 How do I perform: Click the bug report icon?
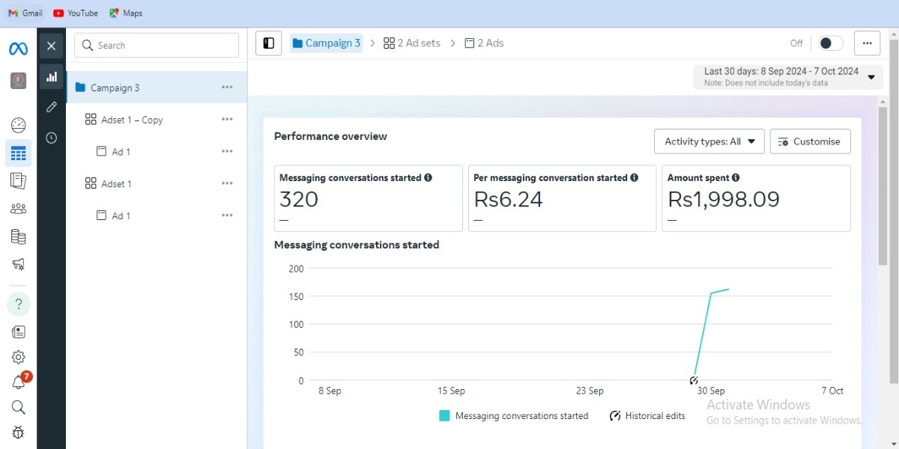pos(19,432)
